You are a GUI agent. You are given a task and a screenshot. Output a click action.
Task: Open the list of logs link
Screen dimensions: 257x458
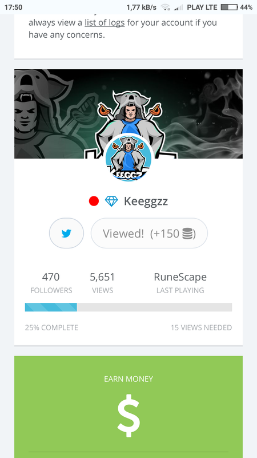(x=105, y=22)
